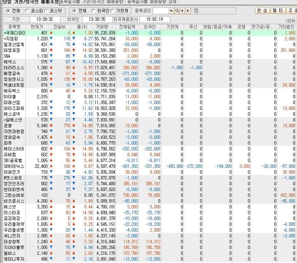Viewport: 297px width, 263px height.
Task: Select the 배명금속 stock row name
Action: tap(12, 74)
